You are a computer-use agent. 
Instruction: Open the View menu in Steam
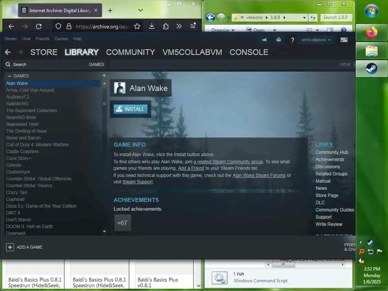(26, 39)
